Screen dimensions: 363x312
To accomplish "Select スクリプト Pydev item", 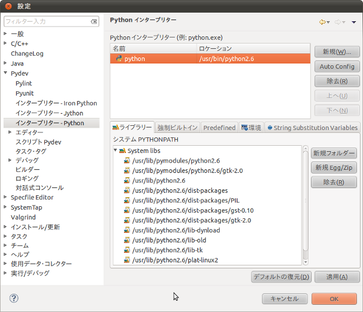I will click(39, 142).
